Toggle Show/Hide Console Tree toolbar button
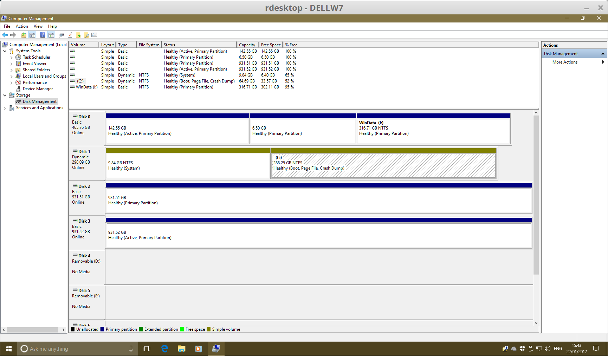Screen dimensions: 608x356 pyautogui.click(x=32, y=35)
